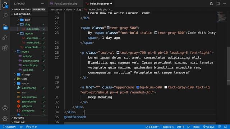
Task: Open the Search view in activity bar
Action: (5, 15)
